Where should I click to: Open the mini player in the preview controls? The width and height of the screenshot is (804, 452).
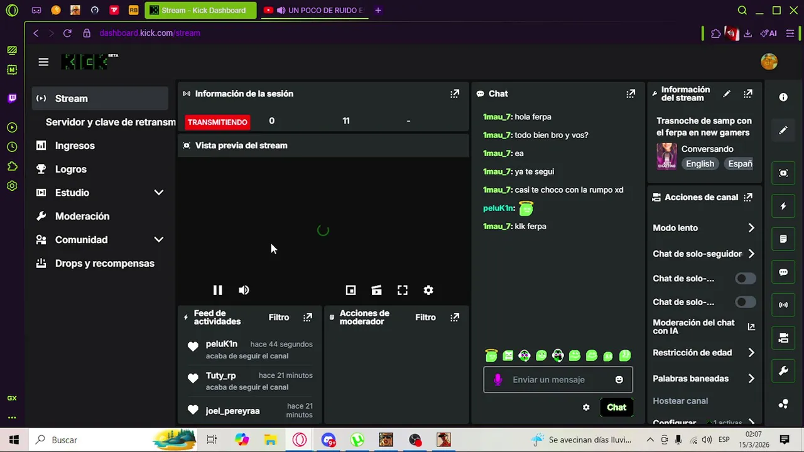coord(350,290)
